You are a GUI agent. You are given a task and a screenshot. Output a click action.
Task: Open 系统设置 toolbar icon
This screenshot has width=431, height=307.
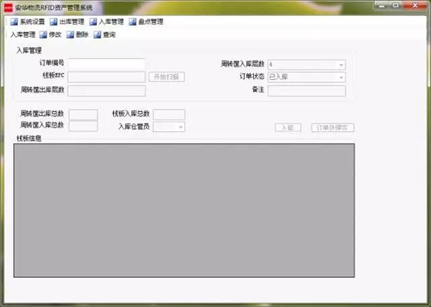coord(14,21)
